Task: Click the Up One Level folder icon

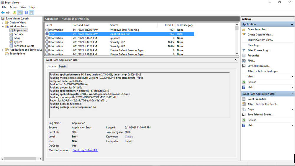Action: [14, 13]
